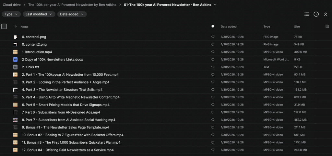Click the text file icon for Links.txt
The image size is (332, 156).
click(15, 67)
